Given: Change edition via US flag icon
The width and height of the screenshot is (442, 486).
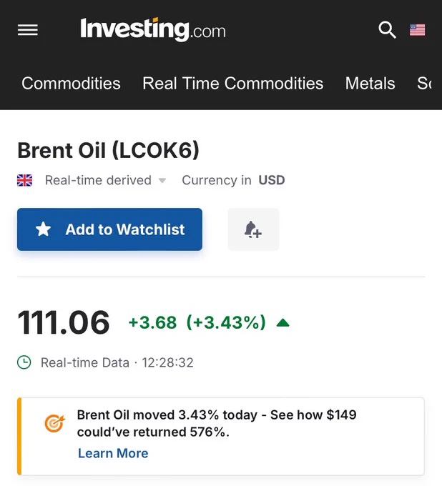Looking at the screenshot, I should coord(417,30).
